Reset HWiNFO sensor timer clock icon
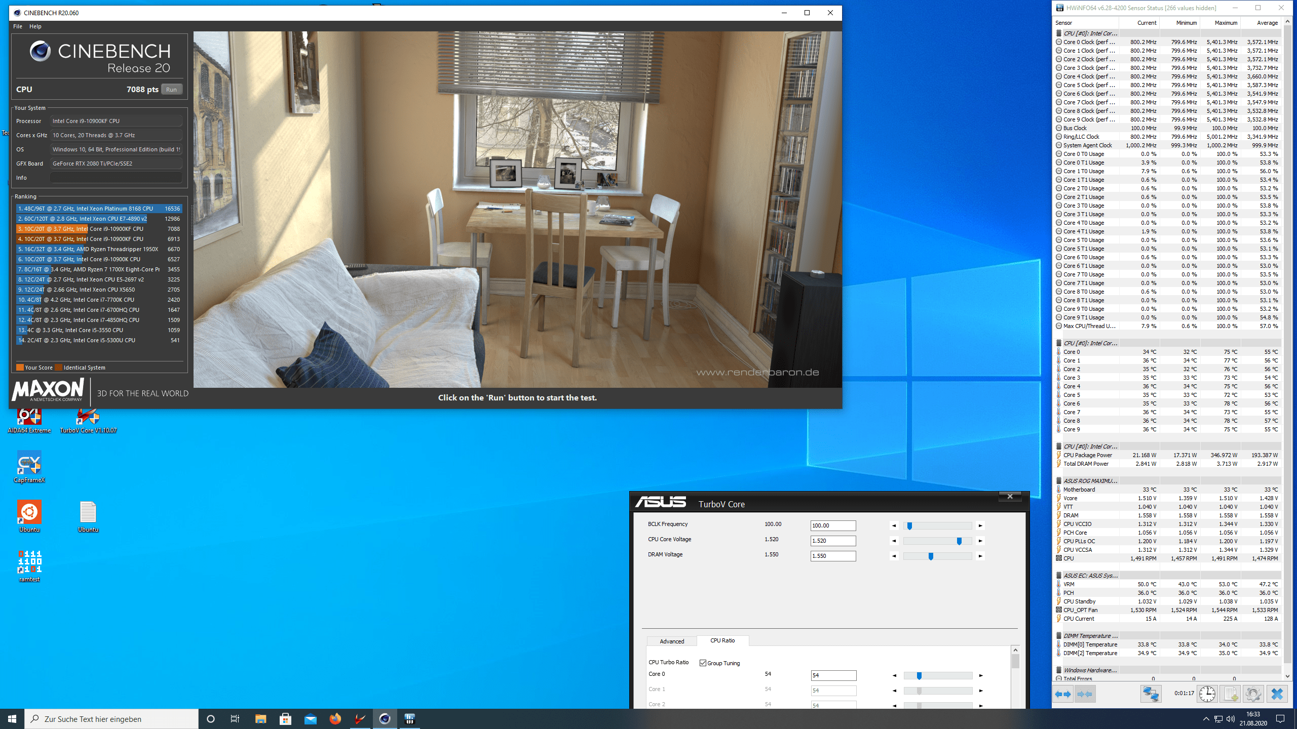The height and width of the screenshot is (729, 1297). [x=1207, y=694]
